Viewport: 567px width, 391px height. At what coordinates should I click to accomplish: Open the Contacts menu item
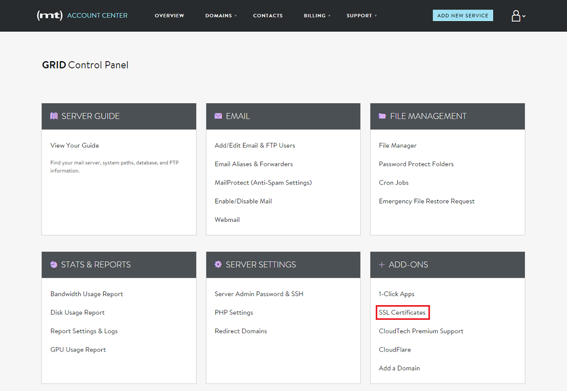point(268,16)
